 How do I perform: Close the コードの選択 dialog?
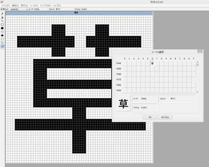200,51
